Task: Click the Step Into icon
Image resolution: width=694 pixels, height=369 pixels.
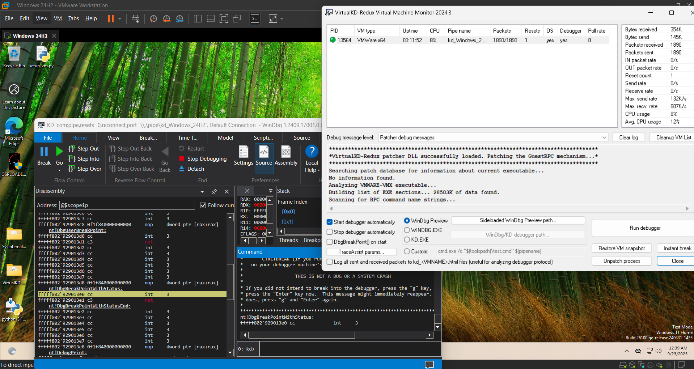Action: (72, 159)
